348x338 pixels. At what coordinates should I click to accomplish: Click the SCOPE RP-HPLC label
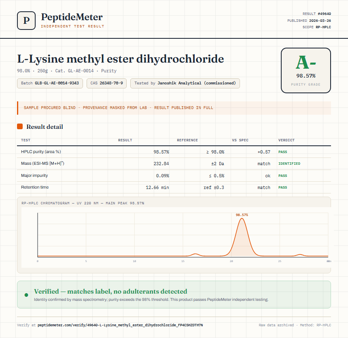click(317, 27)
